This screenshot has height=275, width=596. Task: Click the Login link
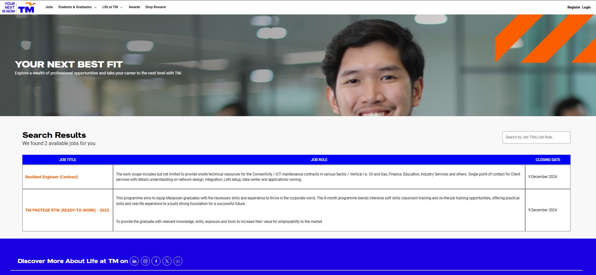click(586, 7)
